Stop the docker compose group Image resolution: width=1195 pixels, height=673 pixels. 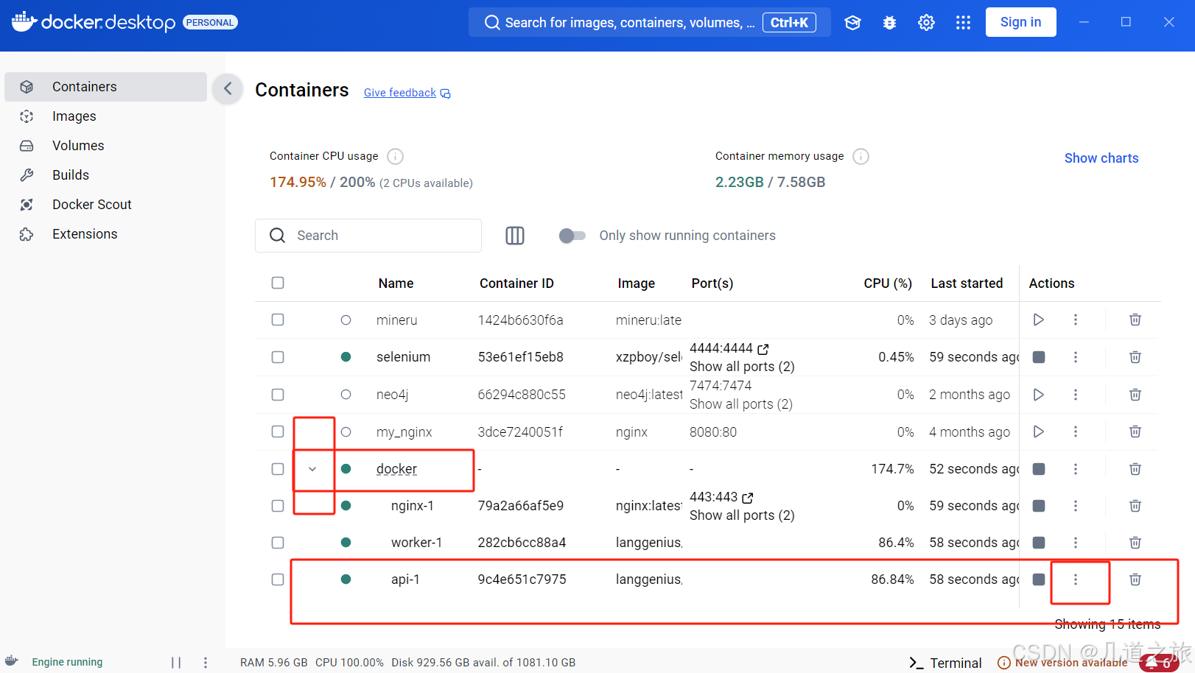(1038, 469)
